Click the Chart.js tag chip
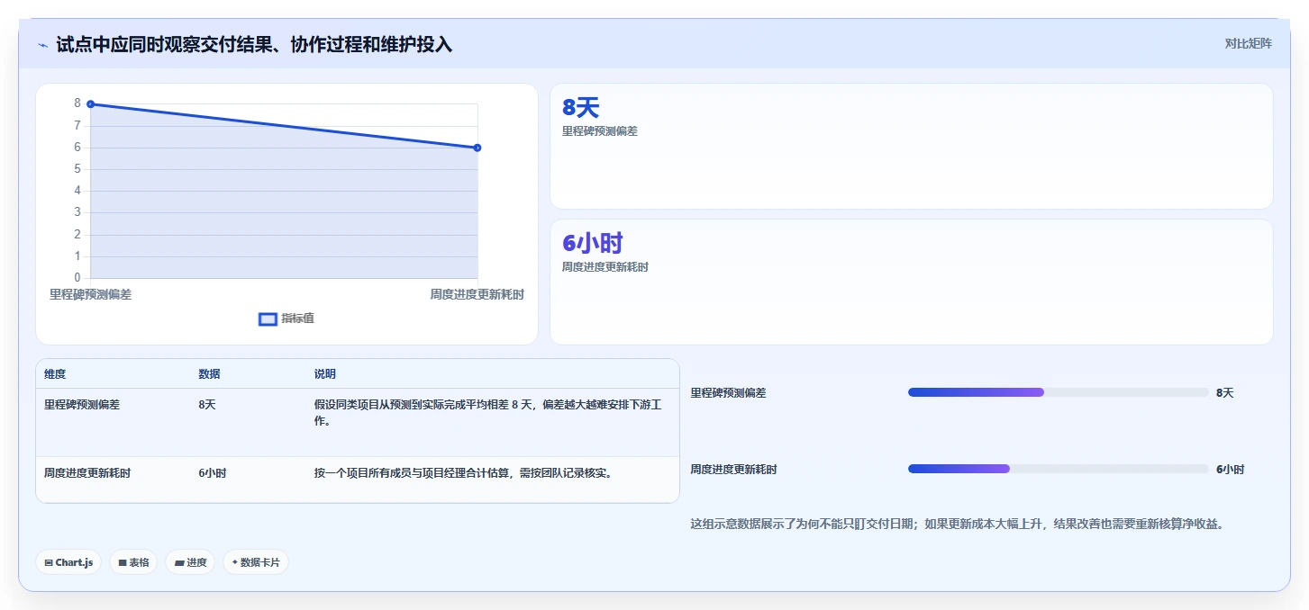1309x610 pixels. (x=68, y=562)
